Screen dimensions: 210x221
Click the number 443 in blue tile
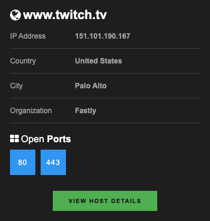(x=53, y=162)
